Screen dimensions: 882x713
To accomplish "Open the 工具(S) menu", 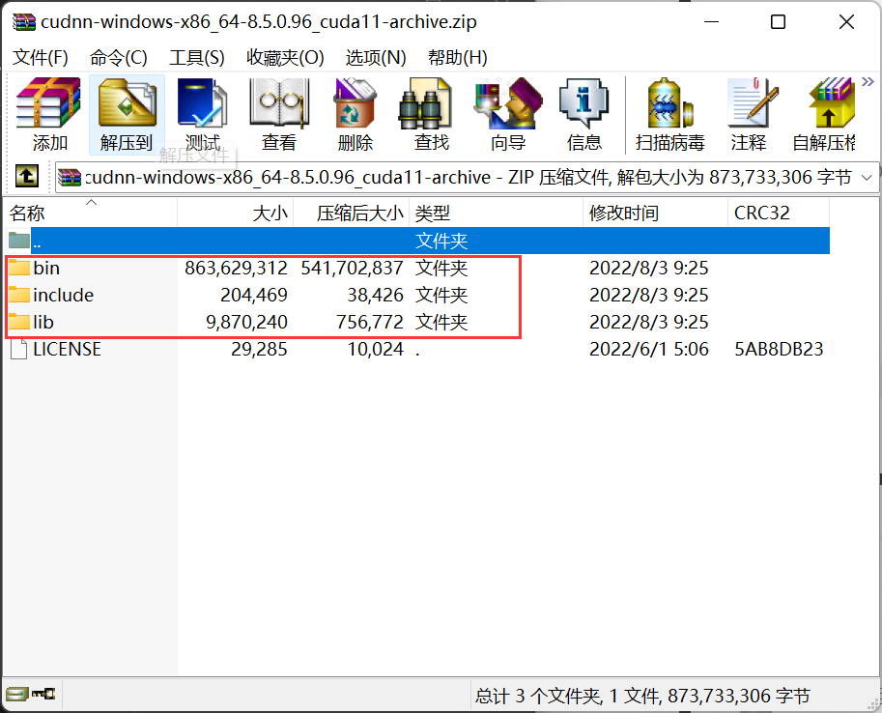I will coord(197,57).
